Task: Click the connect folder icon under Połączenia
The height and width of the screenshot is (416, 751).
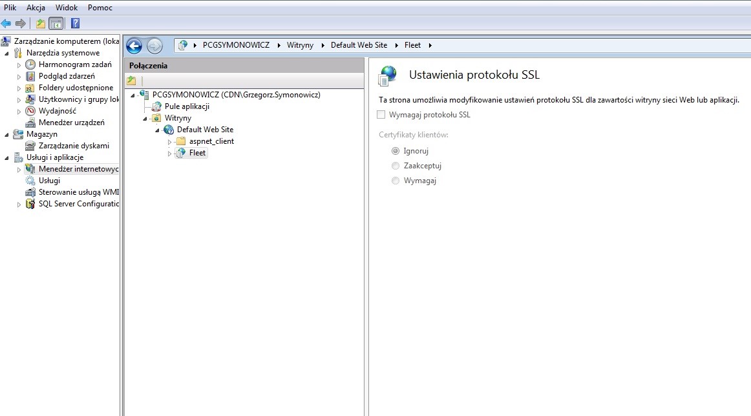Action: pyautogui.click(x=131, y=81)
